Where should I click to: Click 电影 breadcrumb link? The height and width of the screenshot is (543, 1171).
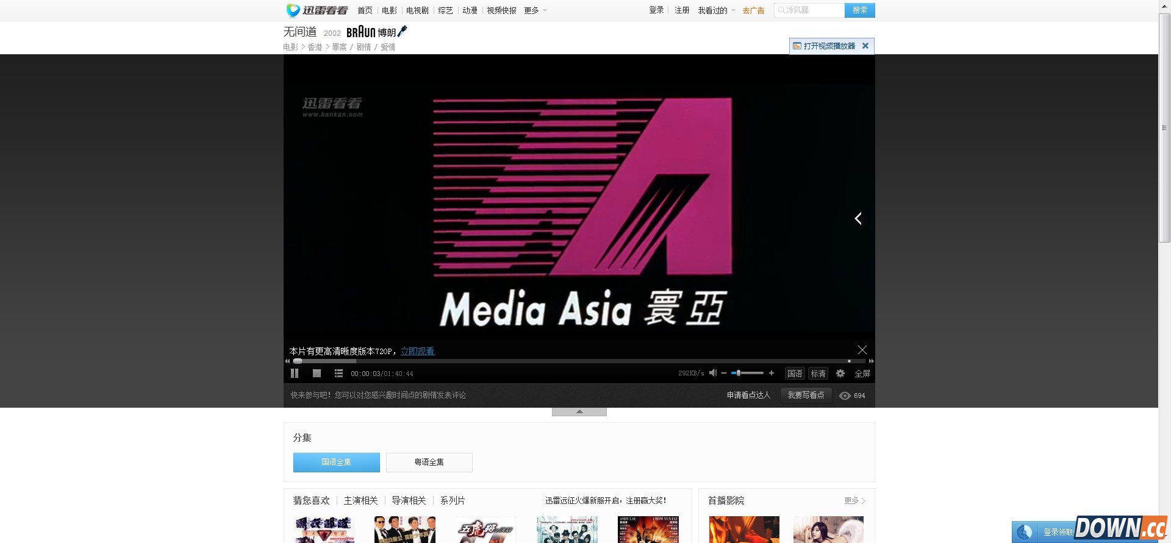(x=291, y=47)
